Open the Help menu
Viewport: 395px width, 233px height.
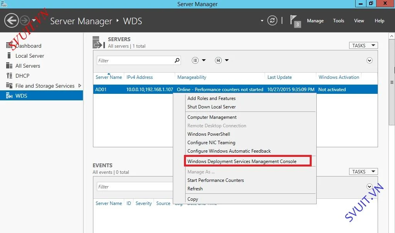pos(379,21)
